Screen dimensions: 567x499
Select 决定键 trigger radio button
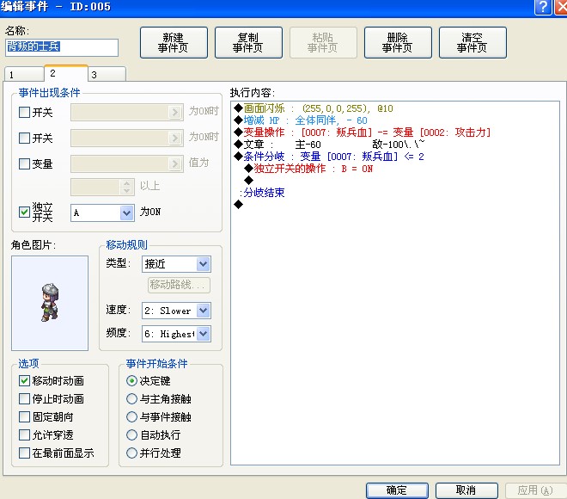131,380
